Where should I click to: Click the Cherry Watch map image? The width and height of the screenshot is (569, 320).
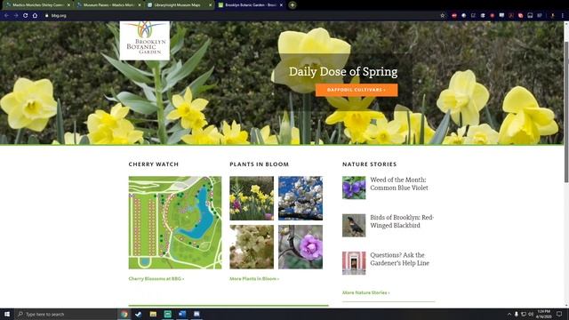(x=175, y=222)
